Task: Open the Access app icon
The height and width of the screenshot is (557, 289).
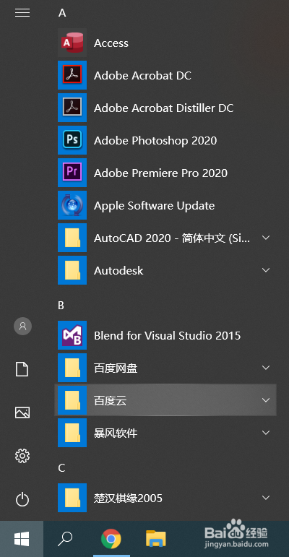Action: pyautogui.click(x=72, y=43)
